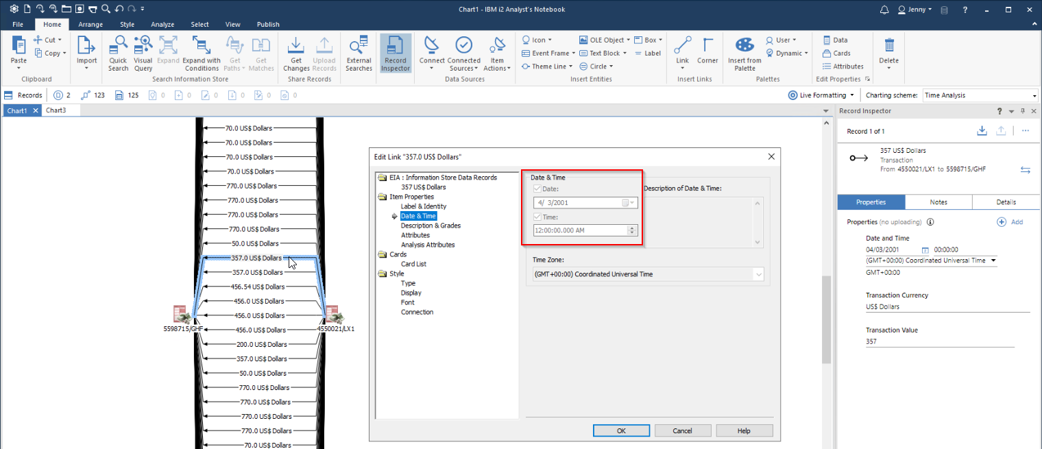Open External Searches
1042x449 pixels.
coord(359,53)
